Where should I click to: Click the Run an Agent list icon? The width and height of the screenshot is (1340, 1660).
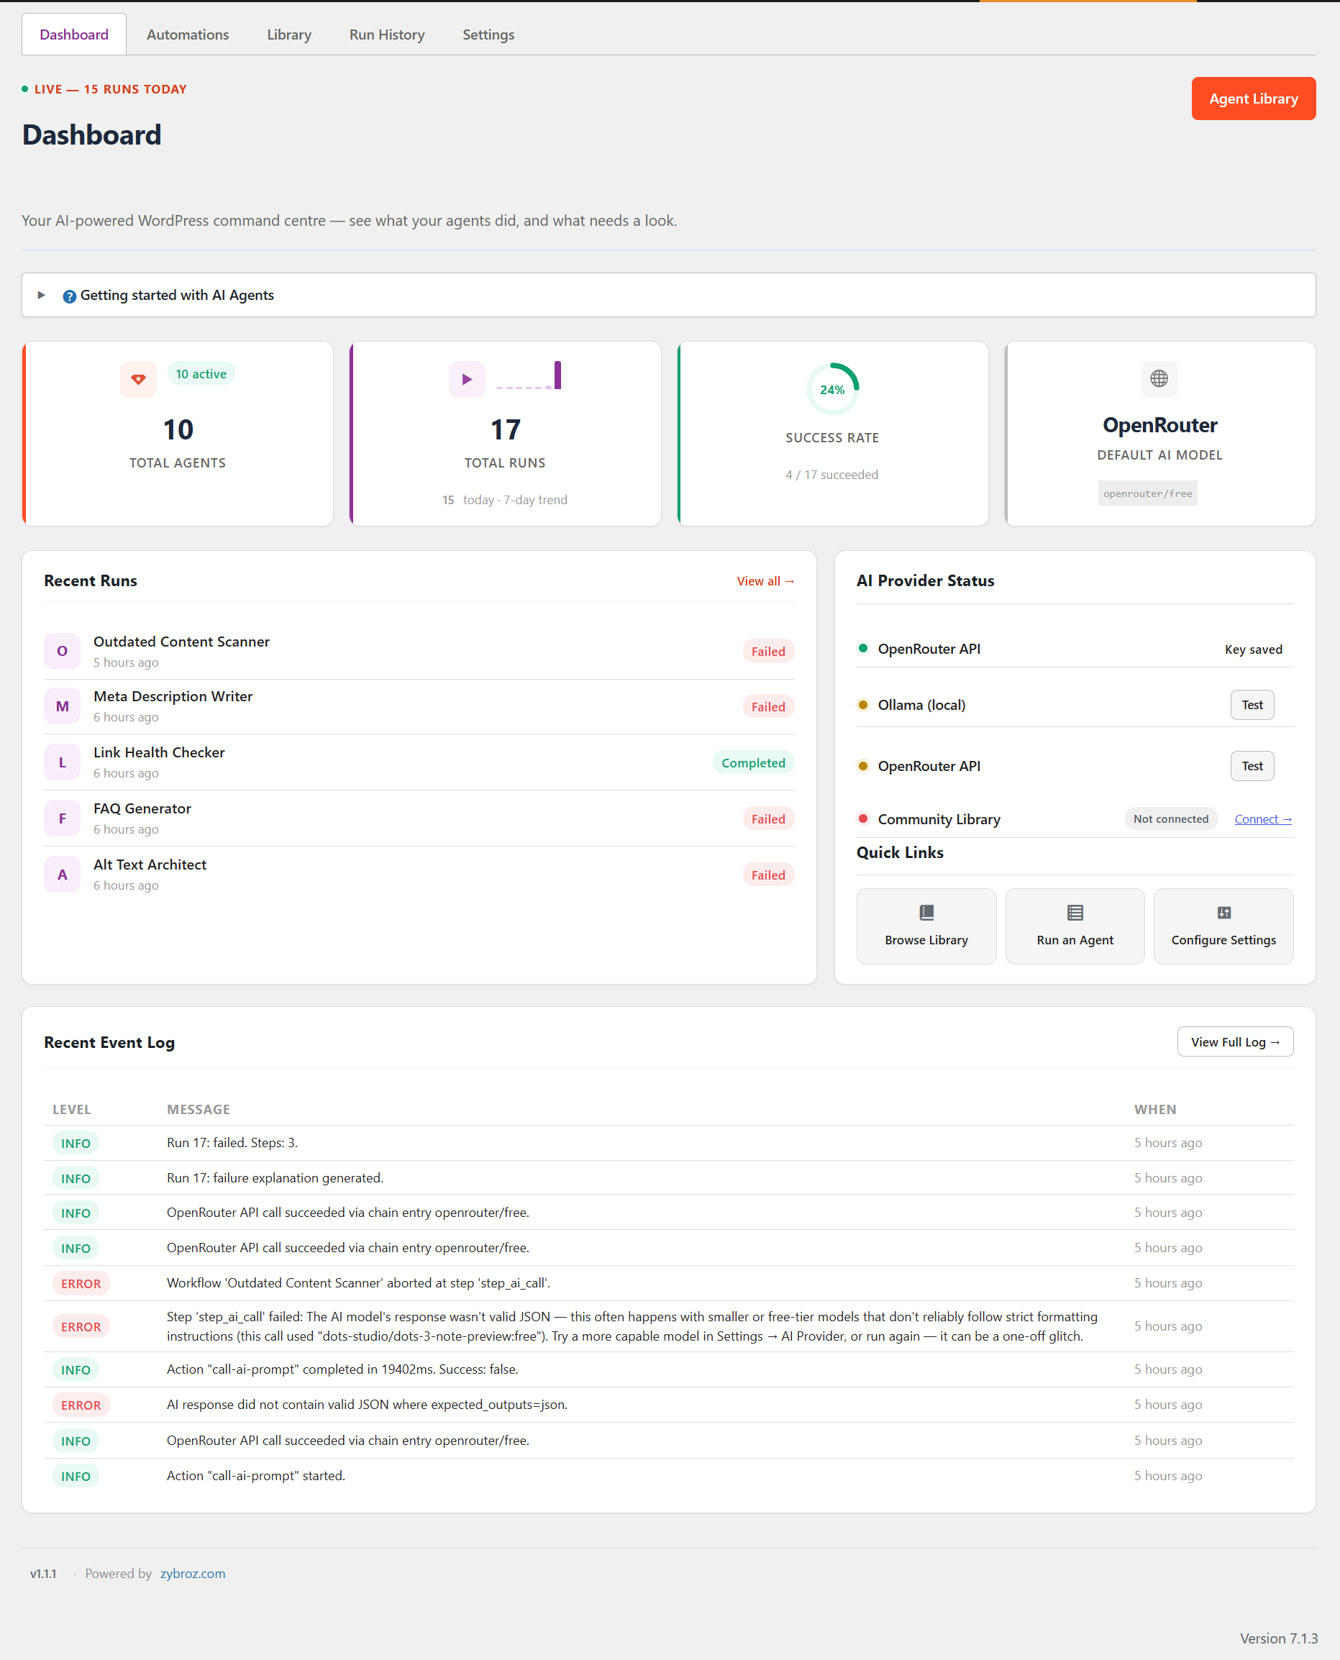[x=1075, y=912]
